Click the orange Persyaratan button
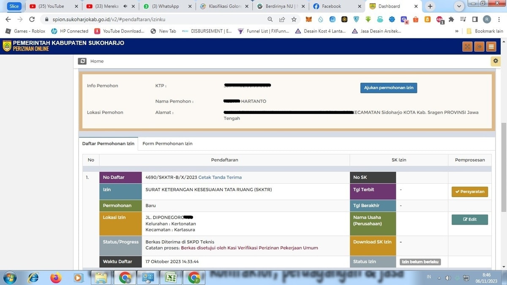 469,192
